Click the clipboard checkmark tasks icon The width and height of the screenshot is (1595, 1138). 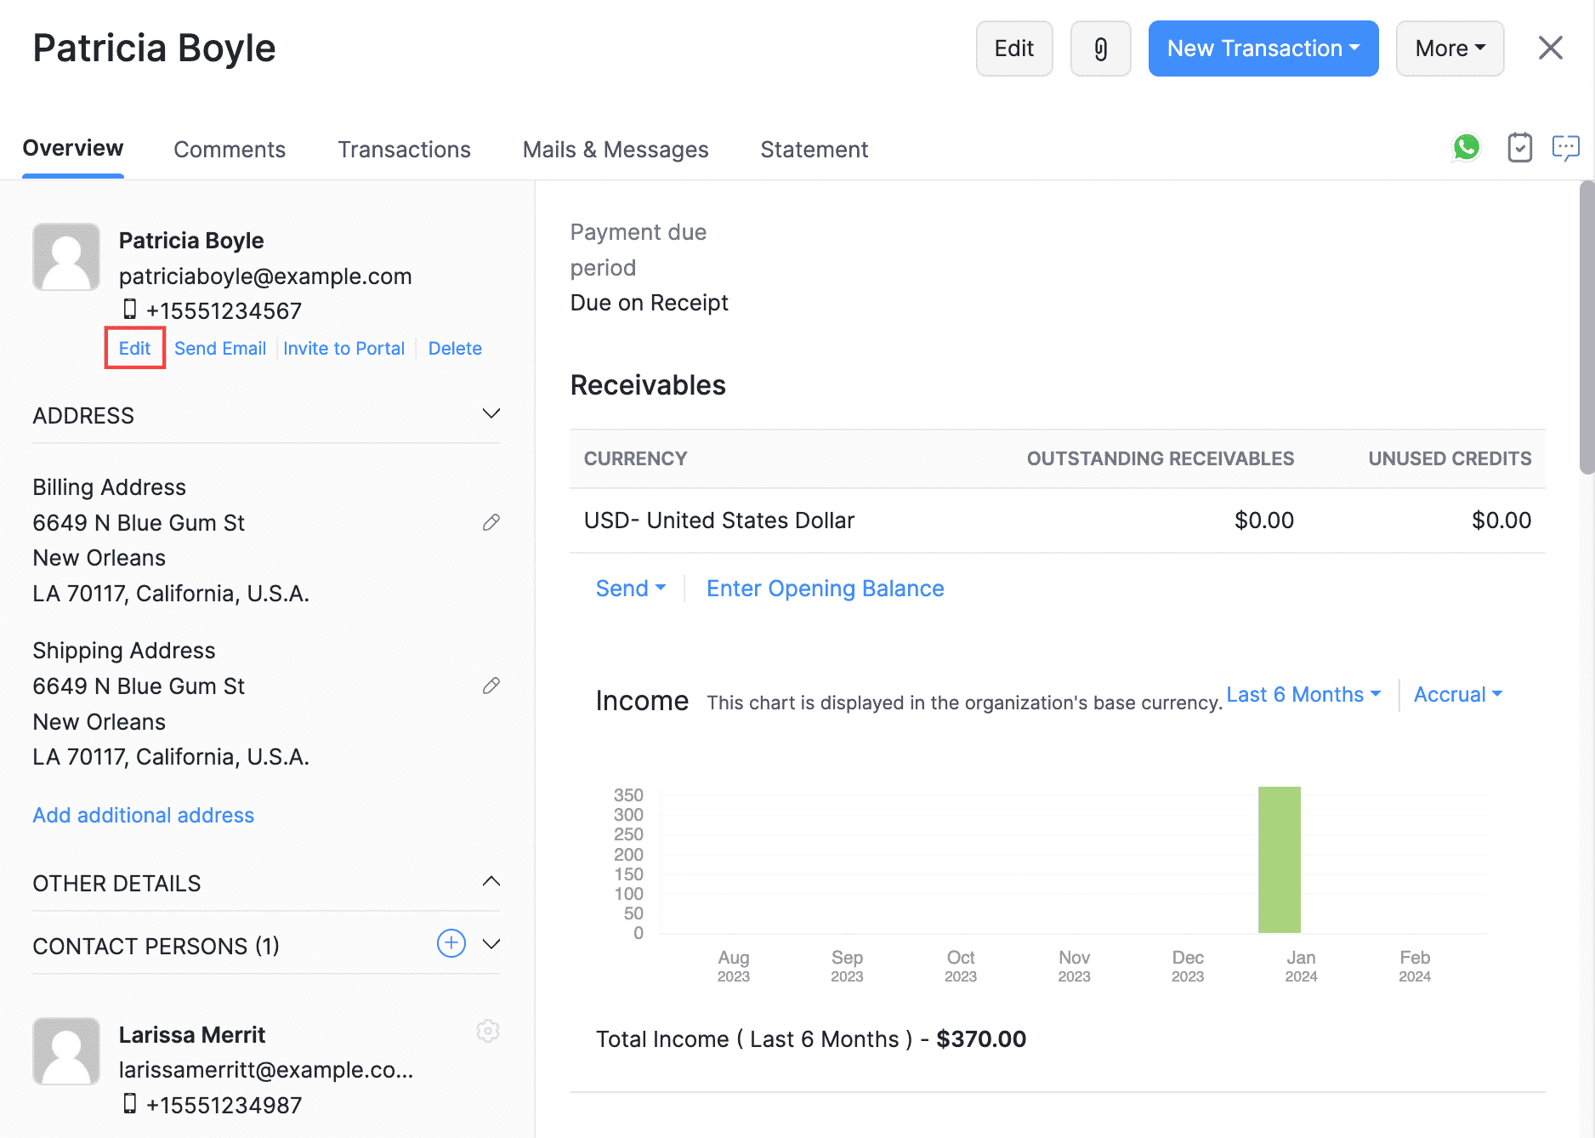1519,148
